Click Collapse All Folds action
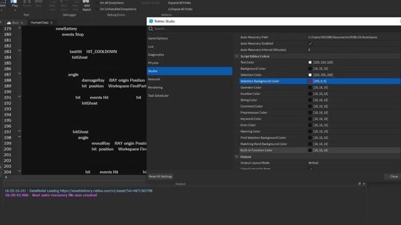Image resolution: width=401 pixels, height=225 pixels. click(x=180, y=9)
